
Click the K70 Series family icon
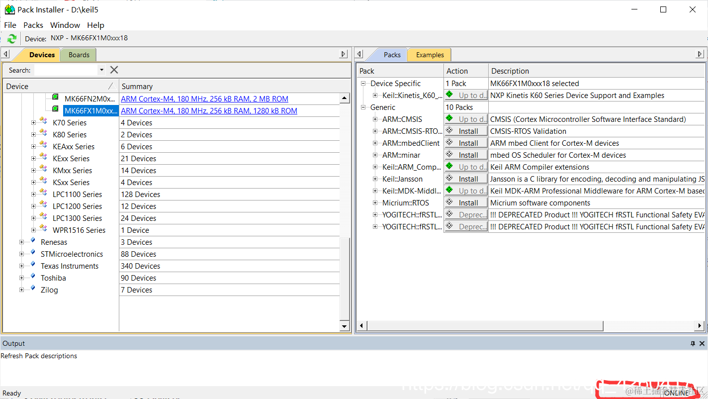pos(43,121)
